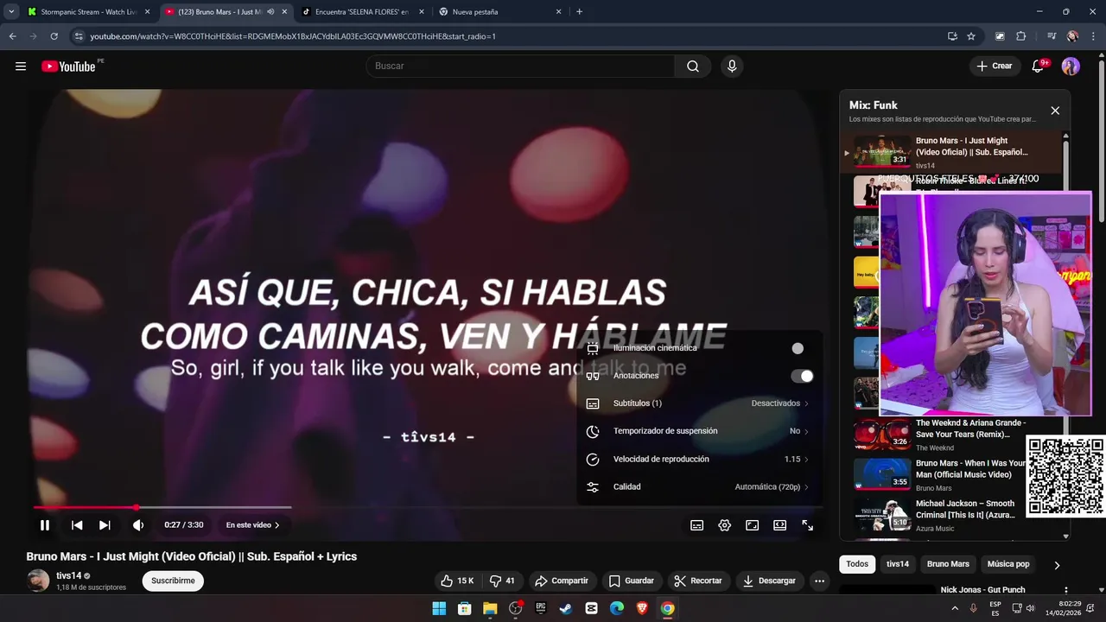
Task: Reload the page
Action: [54, 36]
